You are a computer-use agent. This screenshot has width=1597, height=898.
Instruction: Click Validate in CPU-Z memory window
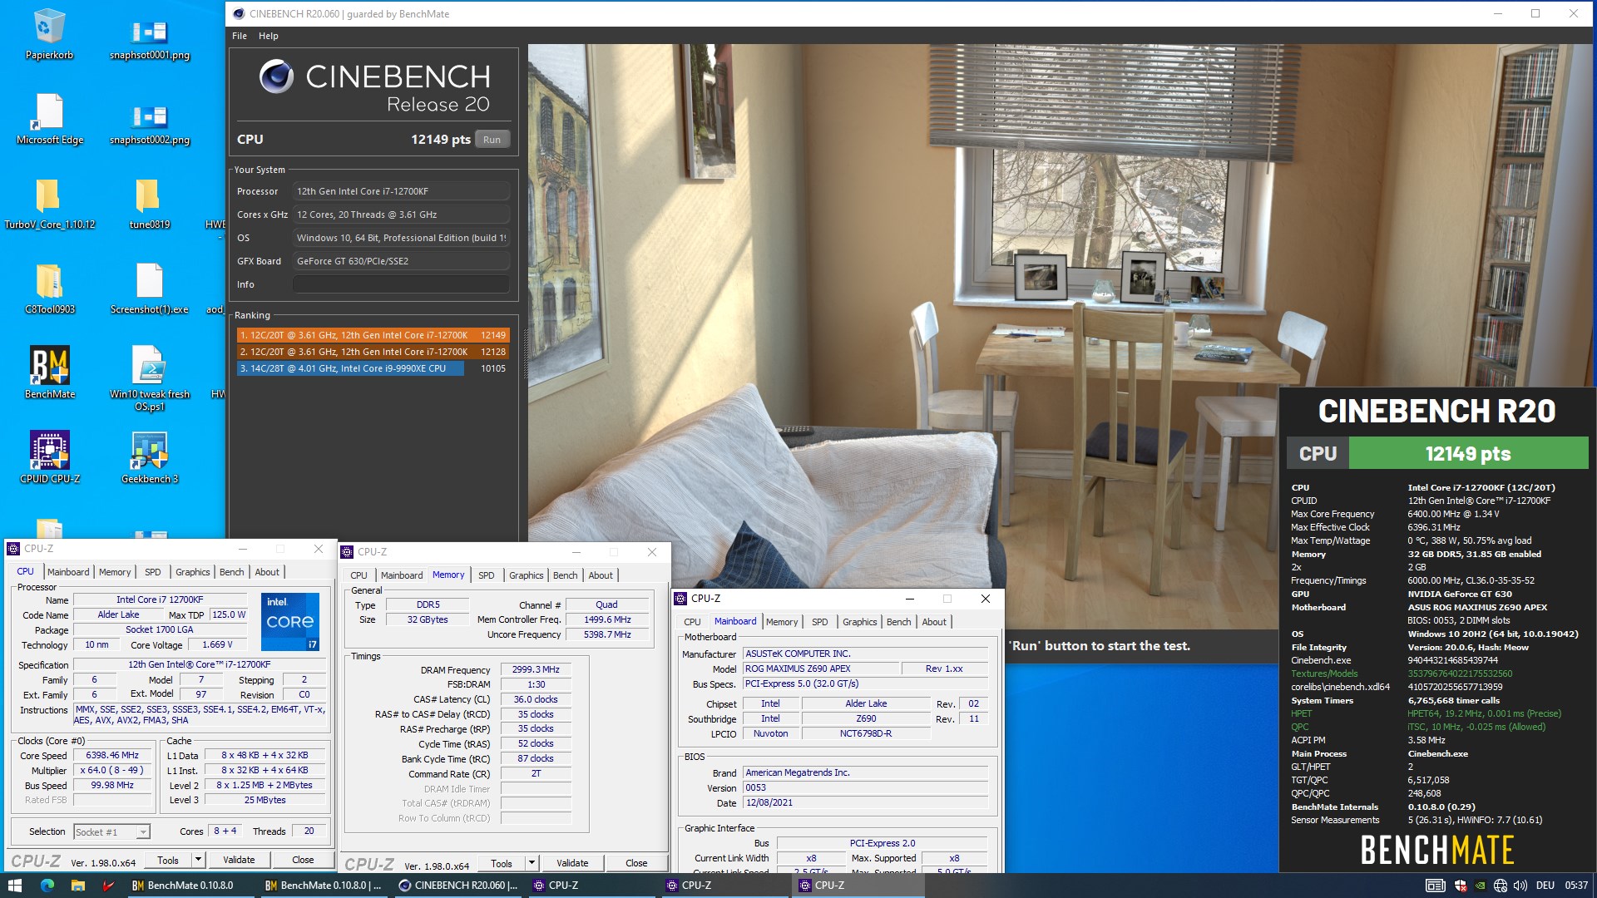572,863
